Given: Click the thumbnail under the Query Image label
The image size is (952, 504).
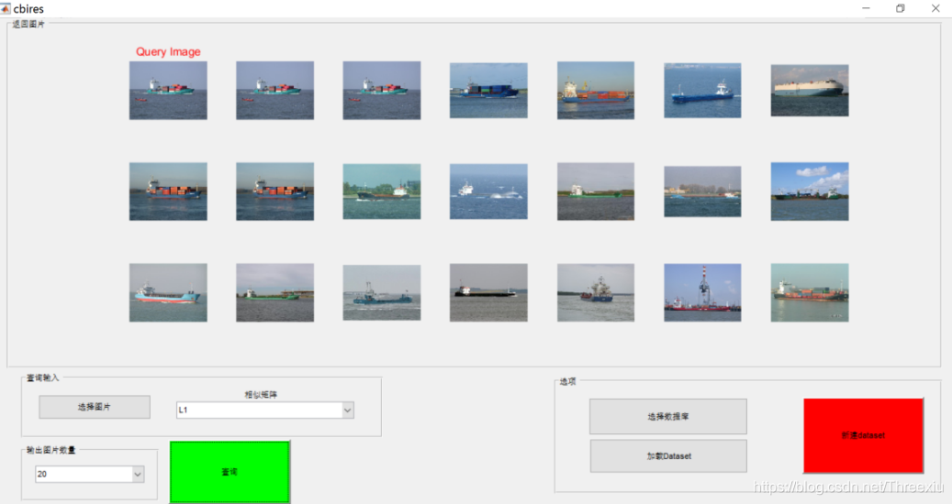Looking at the screenshot, I should coord(168,90).
